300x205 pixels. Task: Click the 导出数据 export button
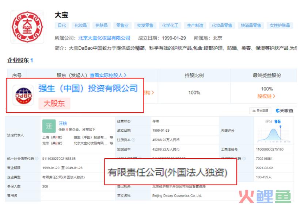click(x=260, y=111)
